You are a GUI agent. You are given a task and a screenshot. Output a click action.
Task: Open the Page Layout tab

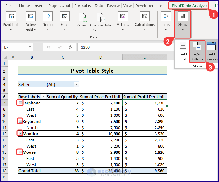pos(59,6)
